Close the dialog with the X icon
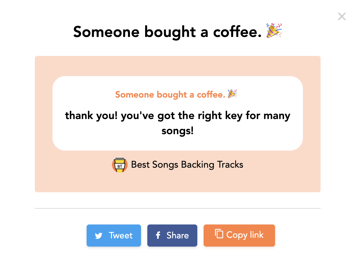 pyautogui.click(x=341, y=16)
